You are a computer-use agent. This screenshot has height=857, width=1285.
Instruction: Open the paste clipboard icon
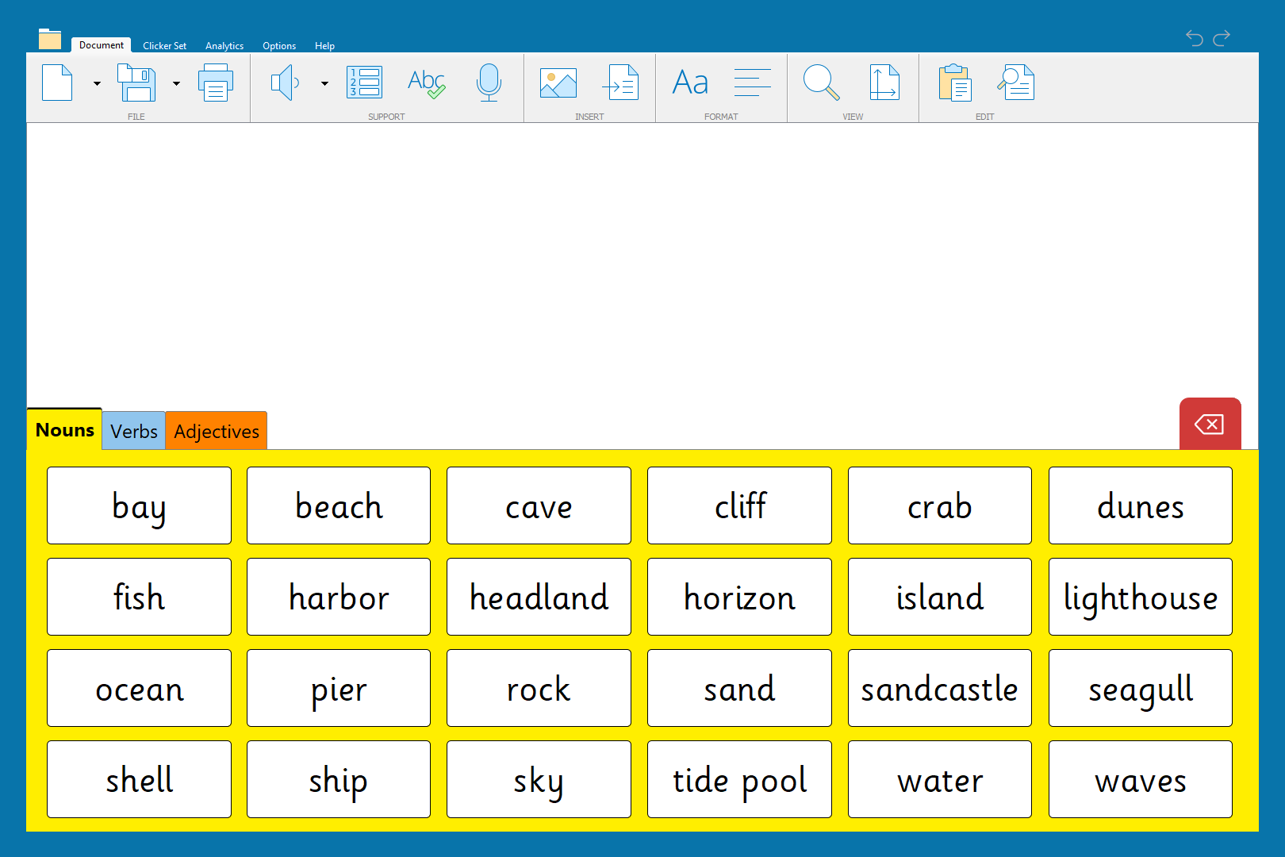point(955,83)
